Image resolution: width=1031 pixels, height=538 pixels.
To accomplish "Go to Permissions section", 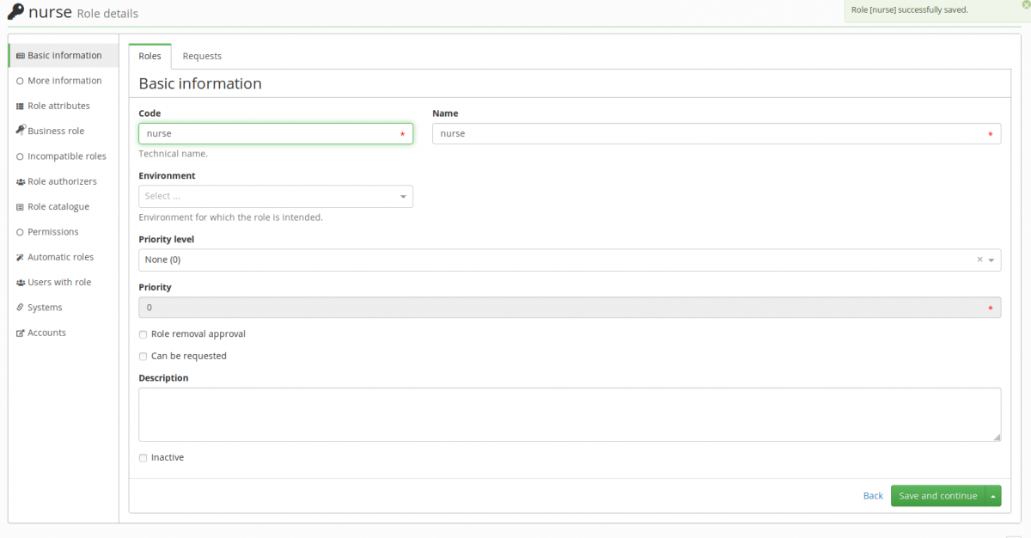I will [64, 232].
